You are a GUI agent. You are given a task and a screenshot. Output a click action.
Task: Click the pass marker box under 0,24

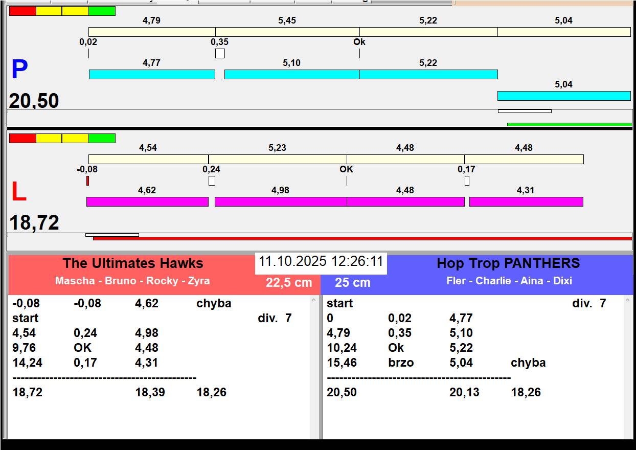(x=212, y=181)
